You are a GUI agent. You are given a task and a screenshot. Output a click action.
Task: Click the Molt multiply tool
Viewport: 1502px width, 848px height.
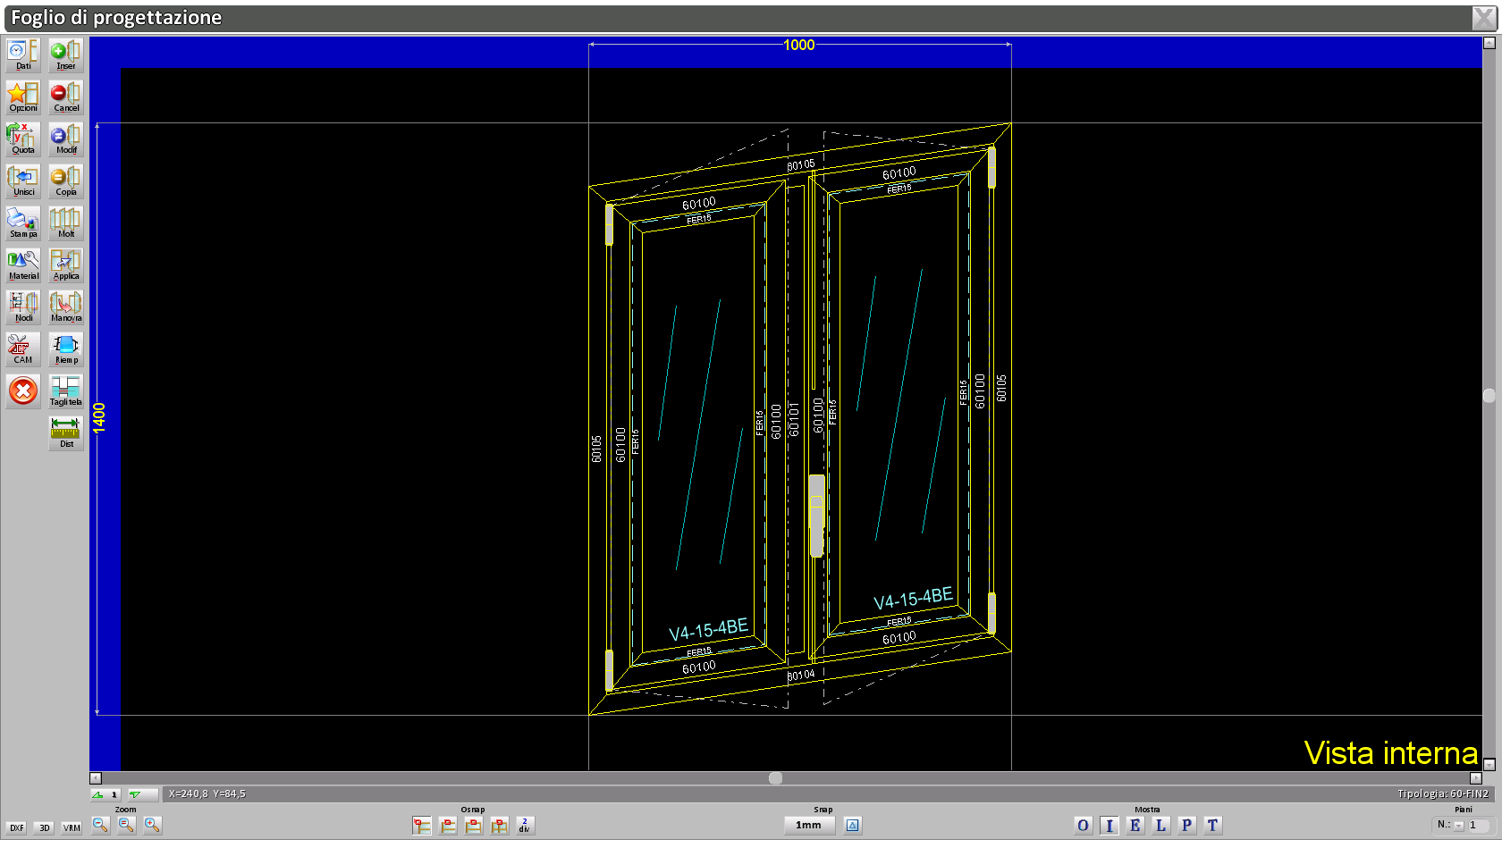pyautogui.click(x=66, y=223)
